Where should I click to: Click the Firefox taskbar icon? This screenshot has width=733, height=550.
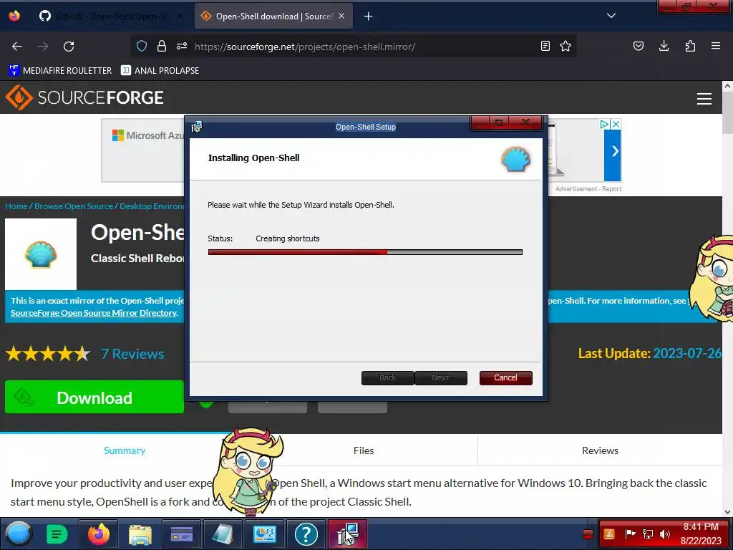coord(99,534)
